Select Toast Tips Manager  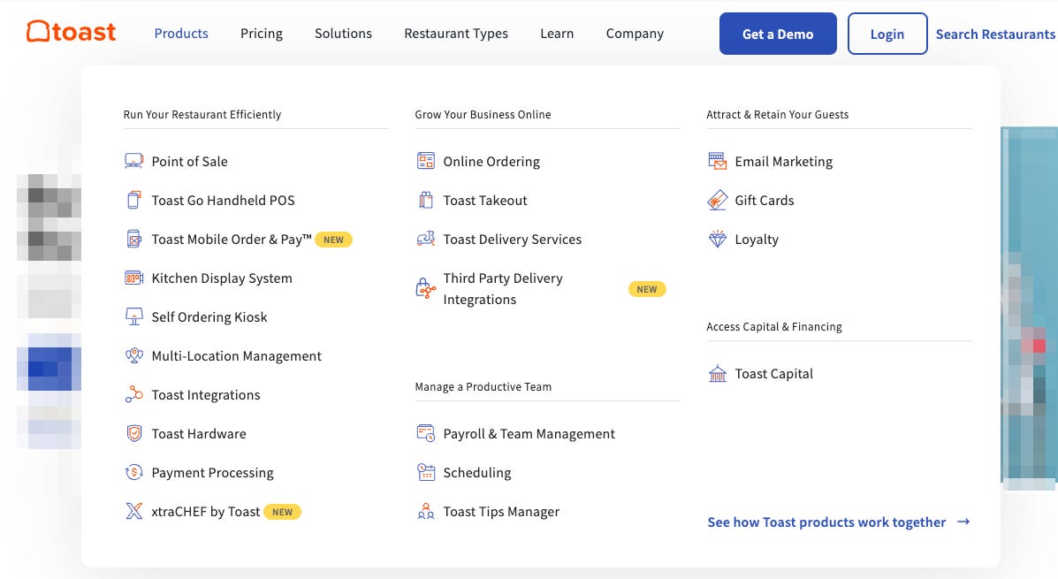pos(500,512)
